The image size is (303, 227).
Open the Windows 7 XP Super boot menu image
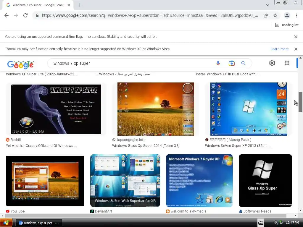click(56, 109)
